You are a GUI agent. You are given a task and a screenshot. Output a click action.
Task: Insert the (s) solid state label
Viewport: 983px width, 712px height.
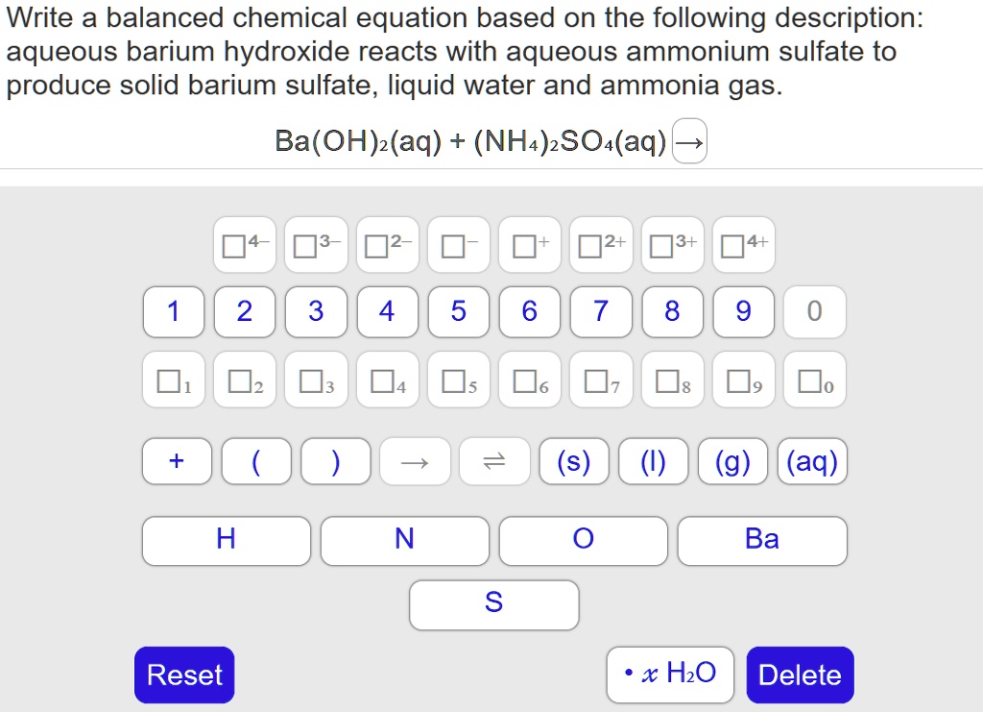574,461
